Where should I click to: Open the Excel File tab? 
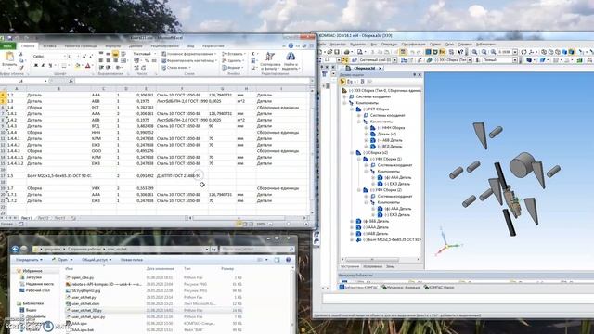(x=7, y=45)
